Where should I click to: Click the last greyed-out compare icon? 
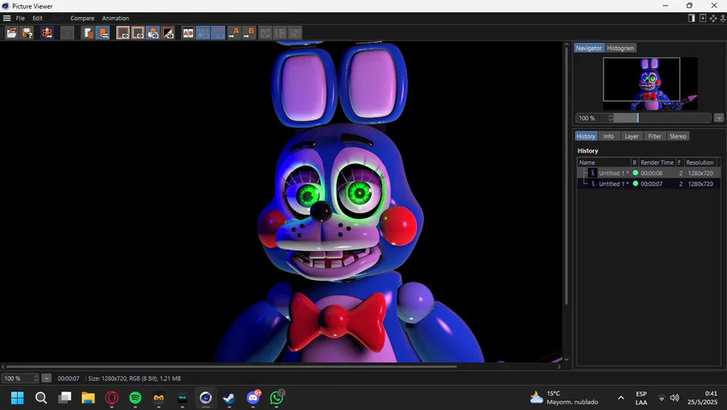tap(296, 33)
